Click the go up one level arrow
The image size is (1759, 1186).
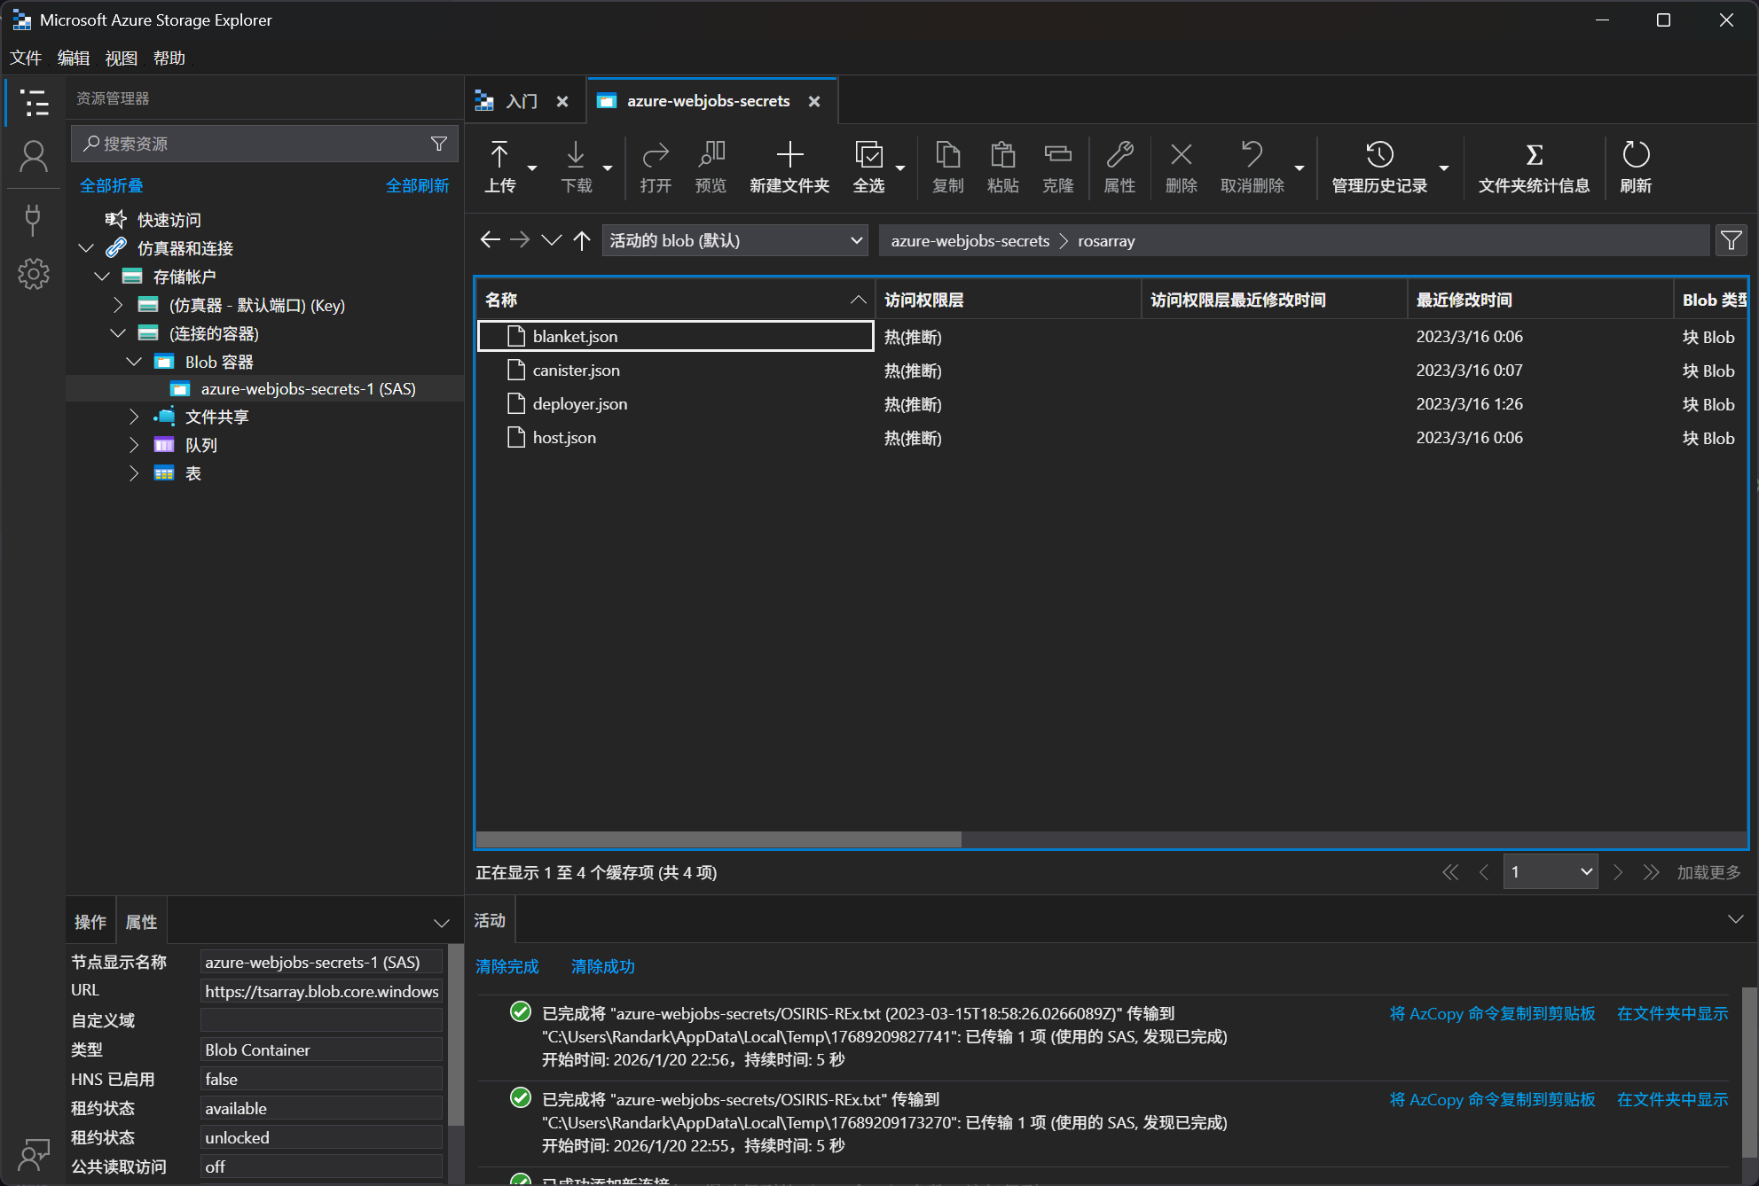click(582, 240)
